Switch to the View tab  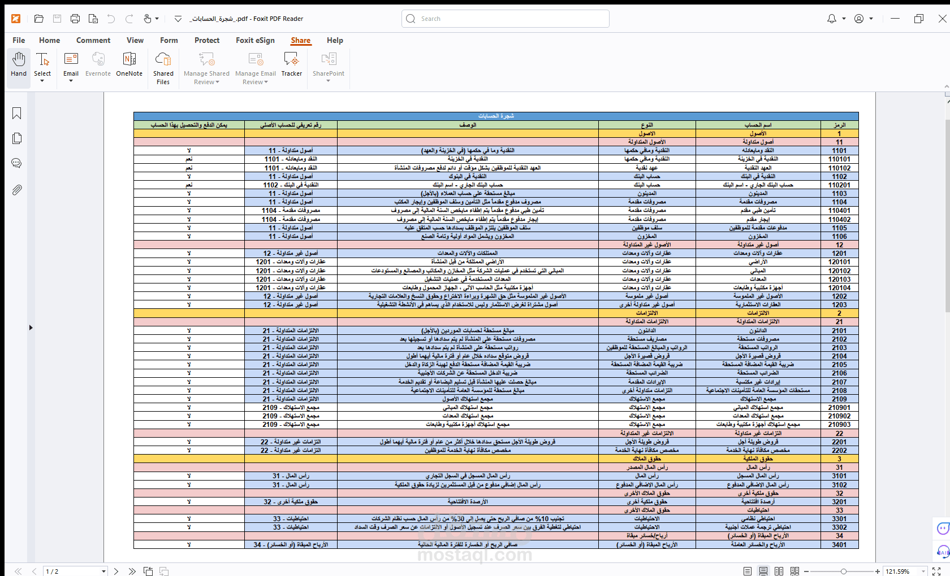pyautogui.click(x=135, y=40)
